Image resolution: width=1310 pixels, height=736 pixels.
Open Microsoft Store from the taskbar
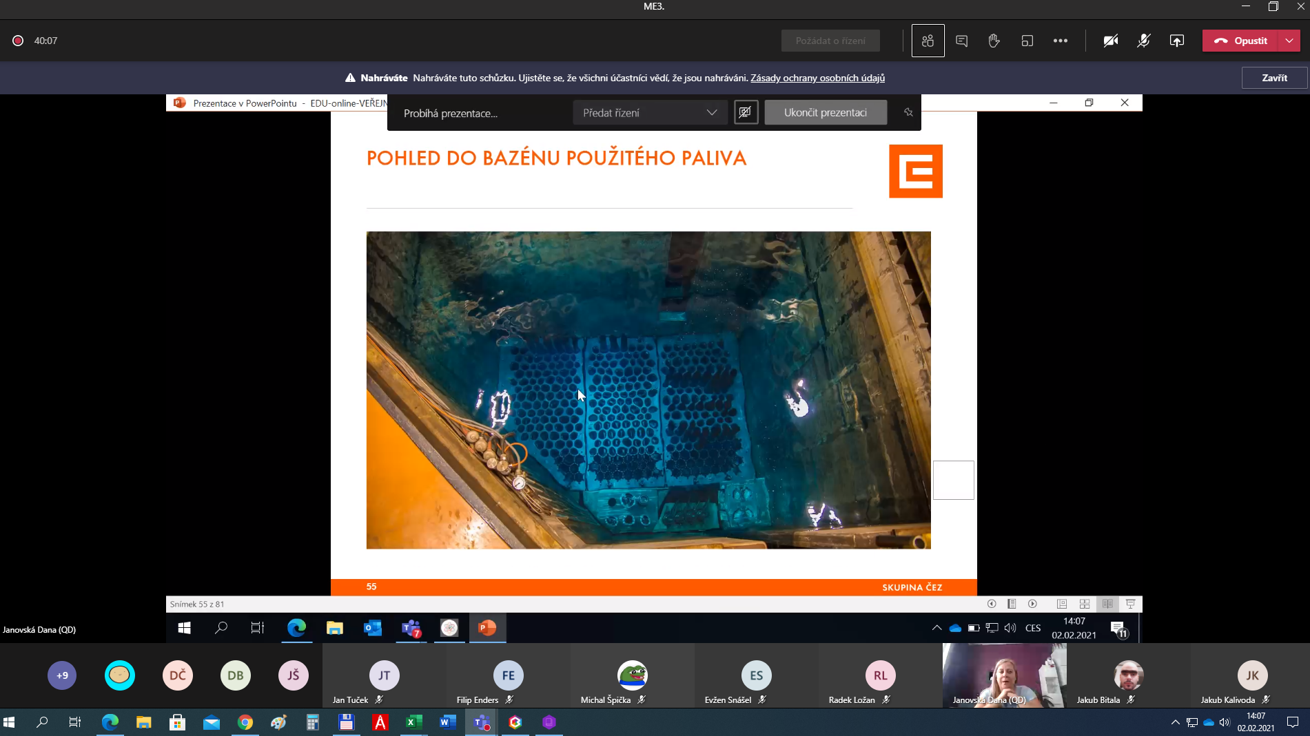click(x=177, y=722)
